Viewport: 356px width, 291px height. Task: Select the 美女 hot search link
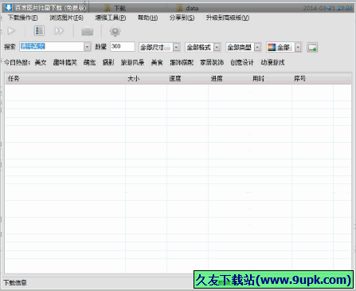point(41,63)
